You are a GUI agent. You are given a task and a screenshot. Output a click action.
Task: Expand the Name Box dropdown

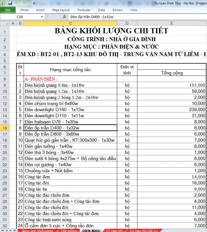point(42,17)
